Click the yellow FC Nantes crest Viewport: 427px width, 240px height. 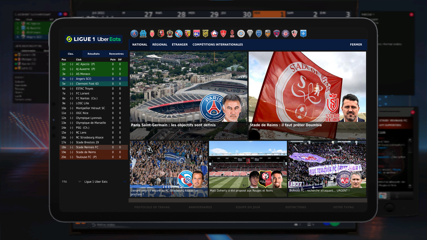(205, 33)
